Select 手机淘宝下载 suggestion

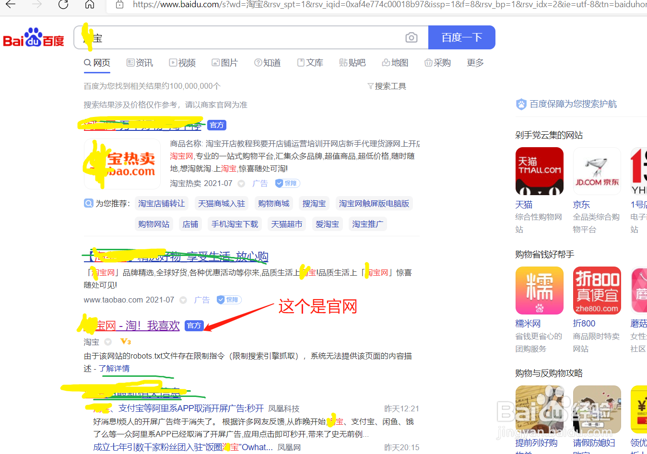click(235, 224)
